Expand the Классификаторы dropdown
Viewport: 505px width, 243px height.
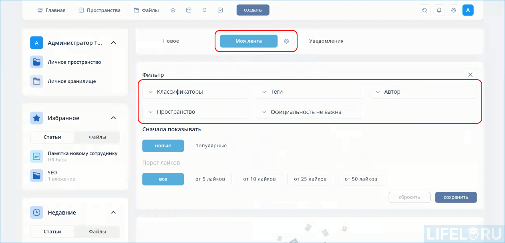tap(180, 91)
